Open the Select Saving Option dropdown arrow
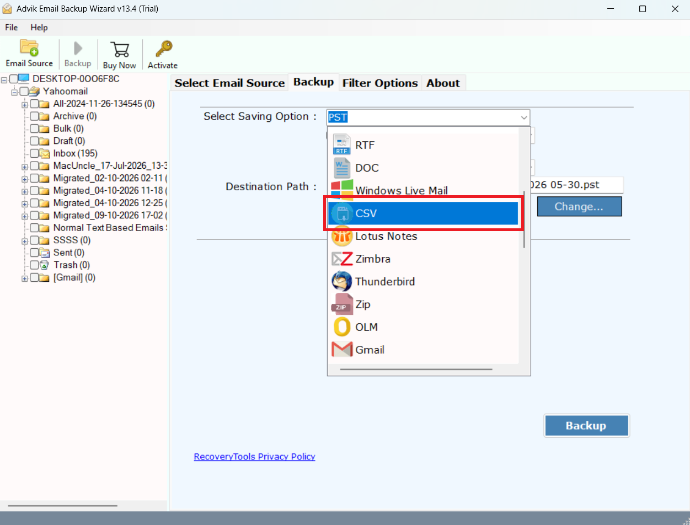 [x=523, y=117]
